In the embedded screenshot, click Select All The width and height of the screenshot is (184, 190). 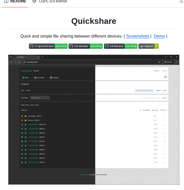[24, 110]
